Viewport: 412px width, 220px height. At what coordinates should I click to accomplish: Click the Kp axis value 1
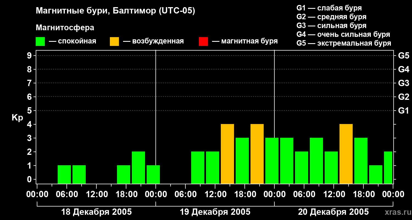pyautogui.click(x=30, y=166)
